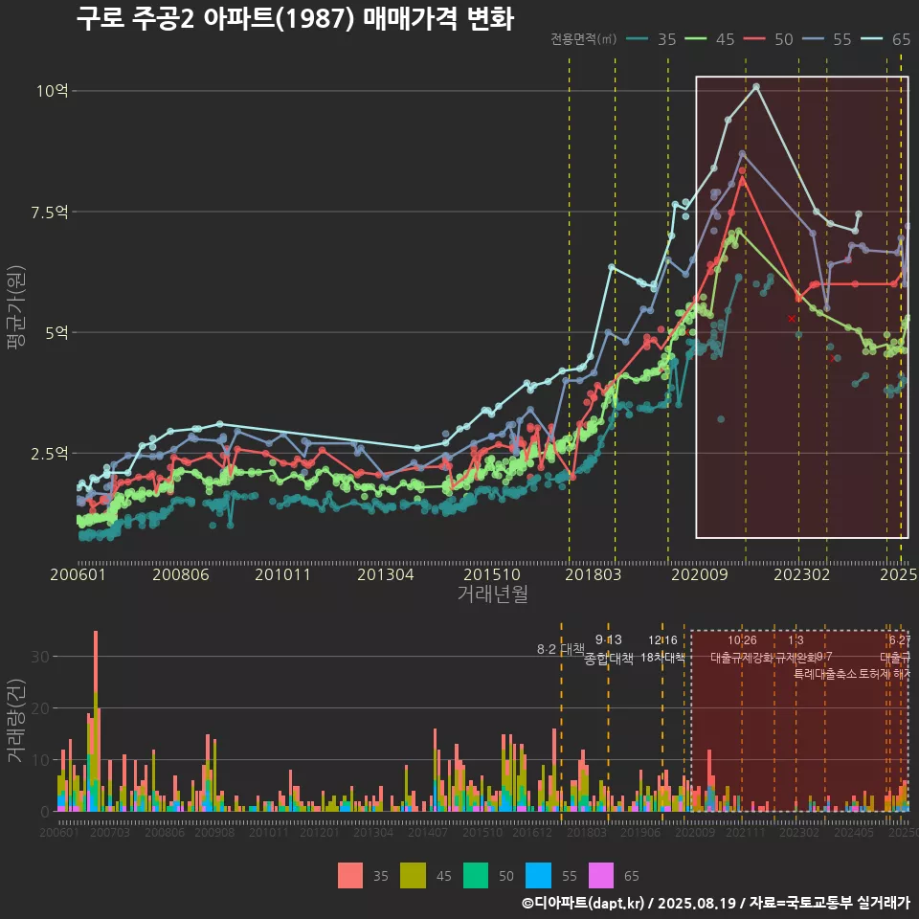Click the 200601 price chart tick label

(x=78, y=574)
